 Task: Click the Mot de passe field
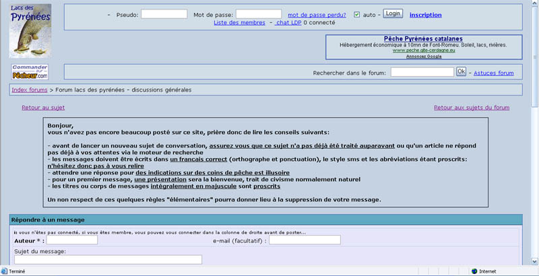[x=258, y=13]
